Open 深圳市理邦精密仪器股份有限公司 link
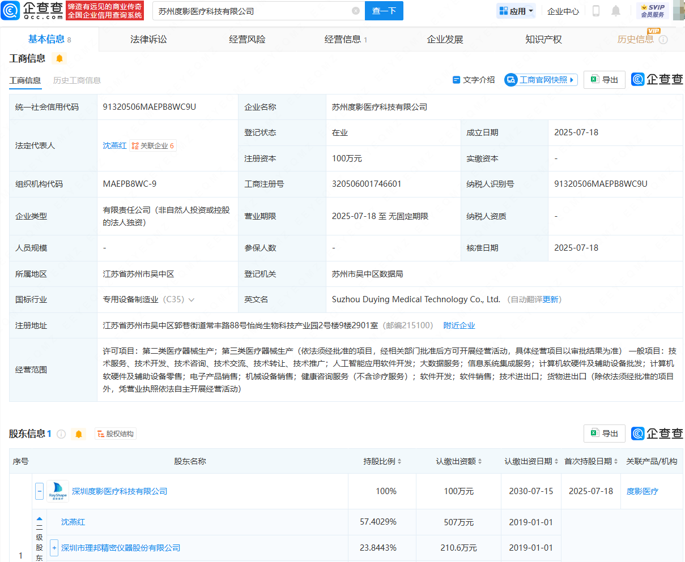 [121, 548]
